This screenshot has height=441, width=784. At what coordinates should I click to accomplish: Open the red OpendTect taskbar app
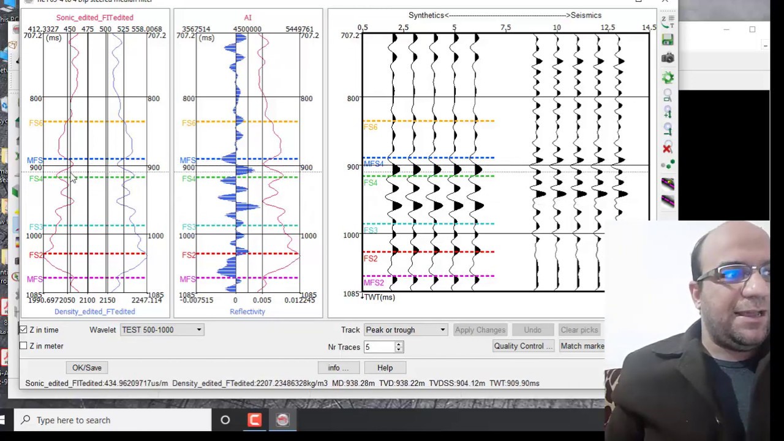pos(282,420)
